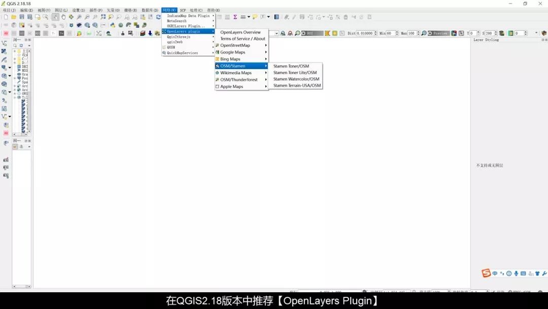Click the S value field showing 200
This screenshot has height=309, width=548.
tap(489, 33)
